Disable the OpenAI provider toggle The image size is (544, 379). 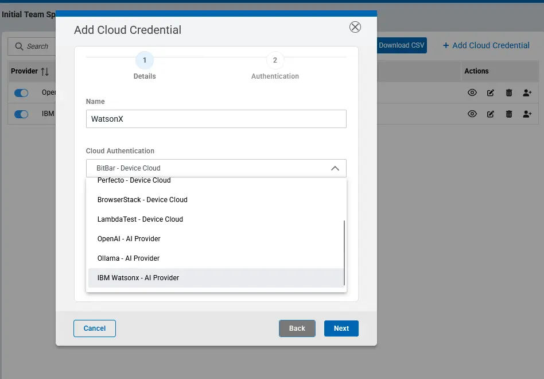(21, 92)
